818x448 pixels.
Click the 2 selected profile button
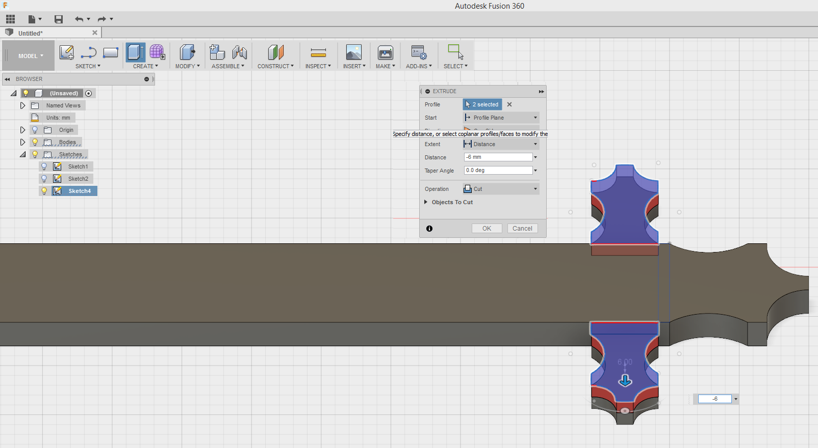[x=482, y=104]
